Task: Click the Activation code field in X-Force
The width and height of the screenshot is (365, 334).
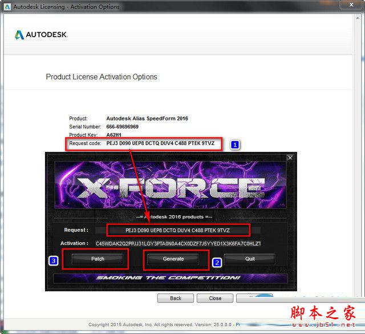Action: [x=178, y=244]
